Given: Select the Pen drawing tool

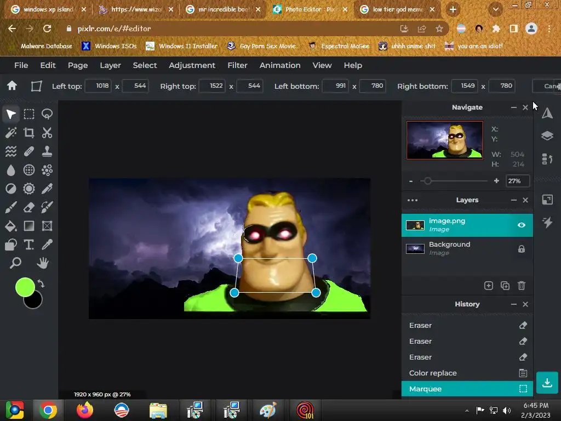Looking at the screenshot, I should point(47,189).
